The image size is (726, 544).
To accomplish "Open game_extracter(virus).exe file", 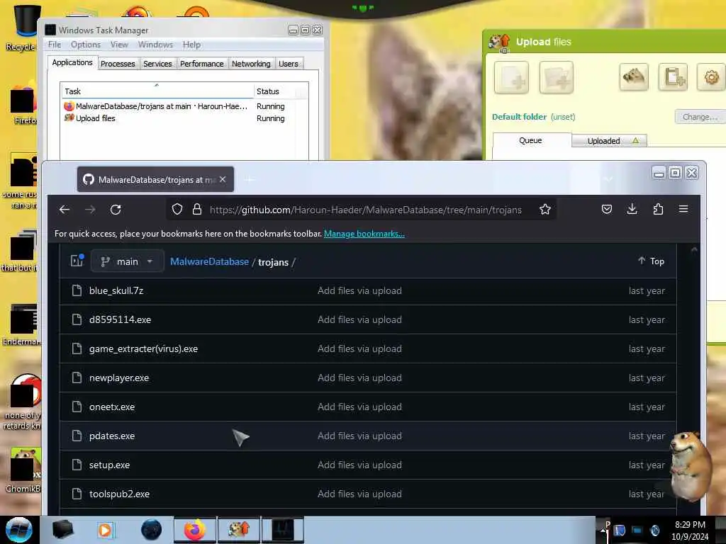I will tap(143, 348).
